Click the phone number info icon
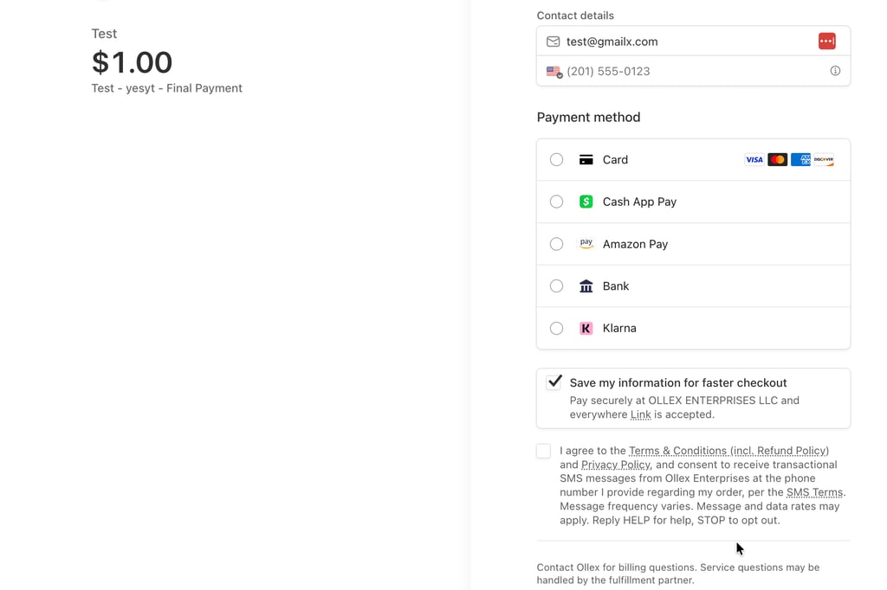 835,71
